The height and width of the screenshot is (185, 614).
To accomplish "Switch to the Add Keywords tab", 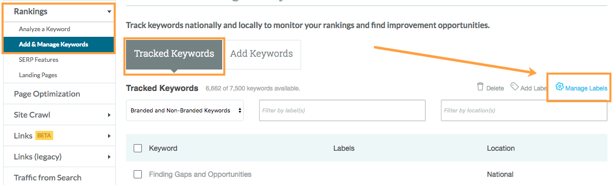I will (262, 54).
